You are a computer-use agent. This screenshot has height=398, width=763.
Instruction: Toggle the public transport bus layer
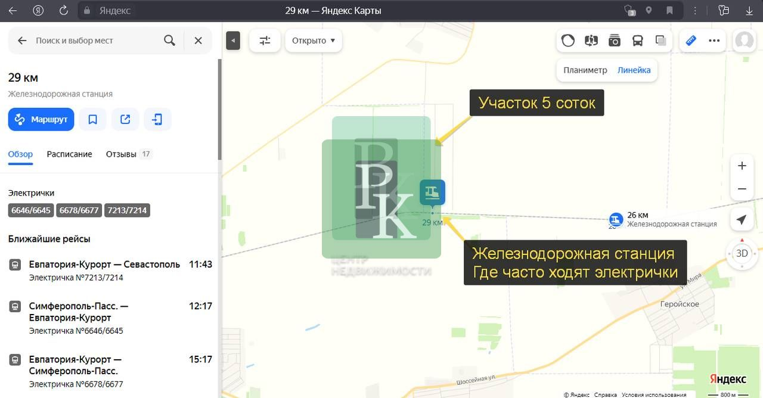[x=637, y=41]
